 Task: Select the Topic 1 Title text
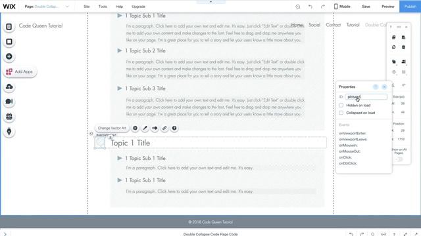click(x=130, y=143)
